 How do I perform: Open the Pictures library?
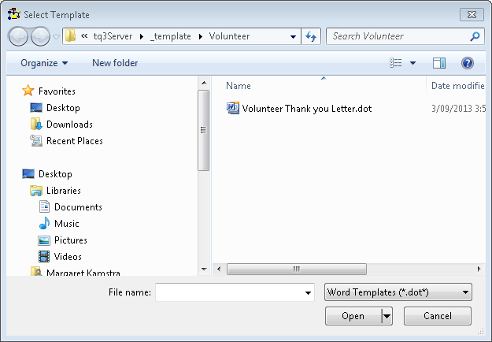70,240
